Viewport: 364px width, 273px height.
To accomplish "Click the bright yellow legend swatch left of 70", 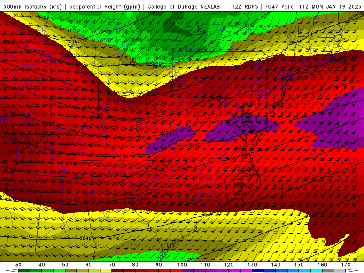I will pyautogui.click(x=106, y=271).
